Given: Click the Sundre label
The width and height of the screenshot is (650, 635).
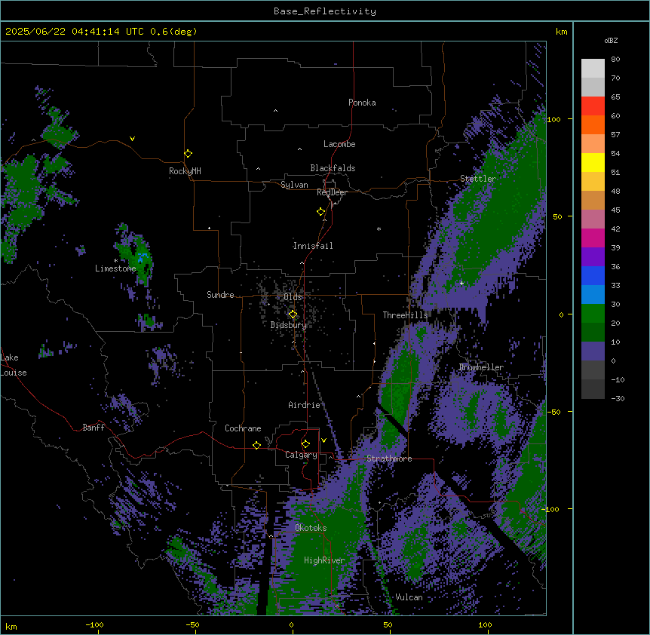Looking at the screenshot, I should [x=220, y=295].
